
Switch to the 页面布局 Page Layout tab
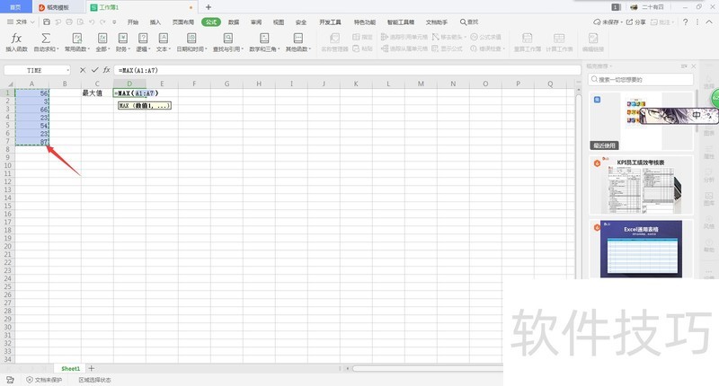[183, 22]
